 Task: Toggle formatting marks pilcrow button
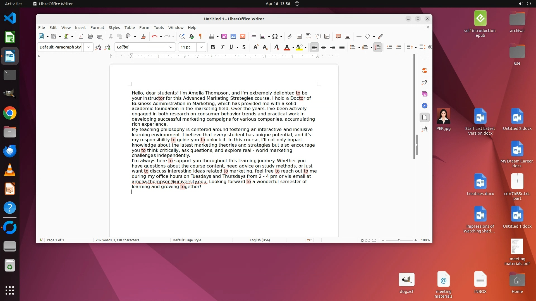(x=200, y=36)
